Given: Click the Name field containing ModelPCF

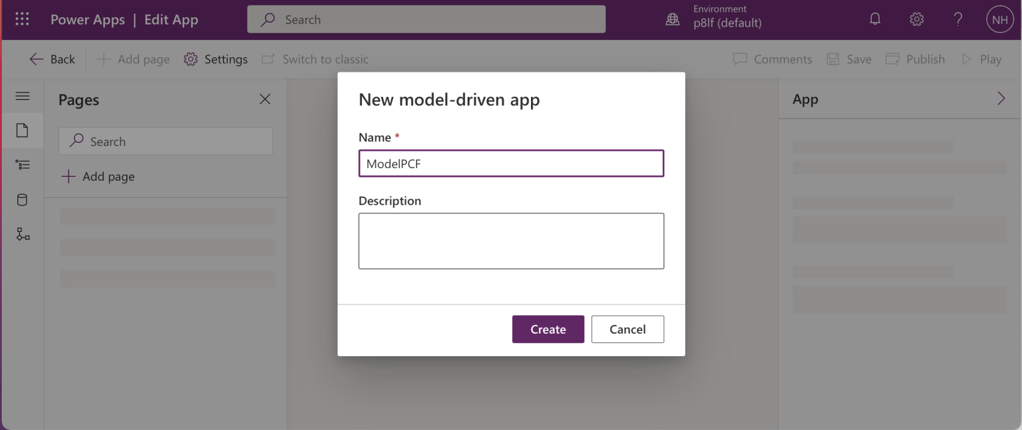Looking at the screenshot, I should pos(511,163).
